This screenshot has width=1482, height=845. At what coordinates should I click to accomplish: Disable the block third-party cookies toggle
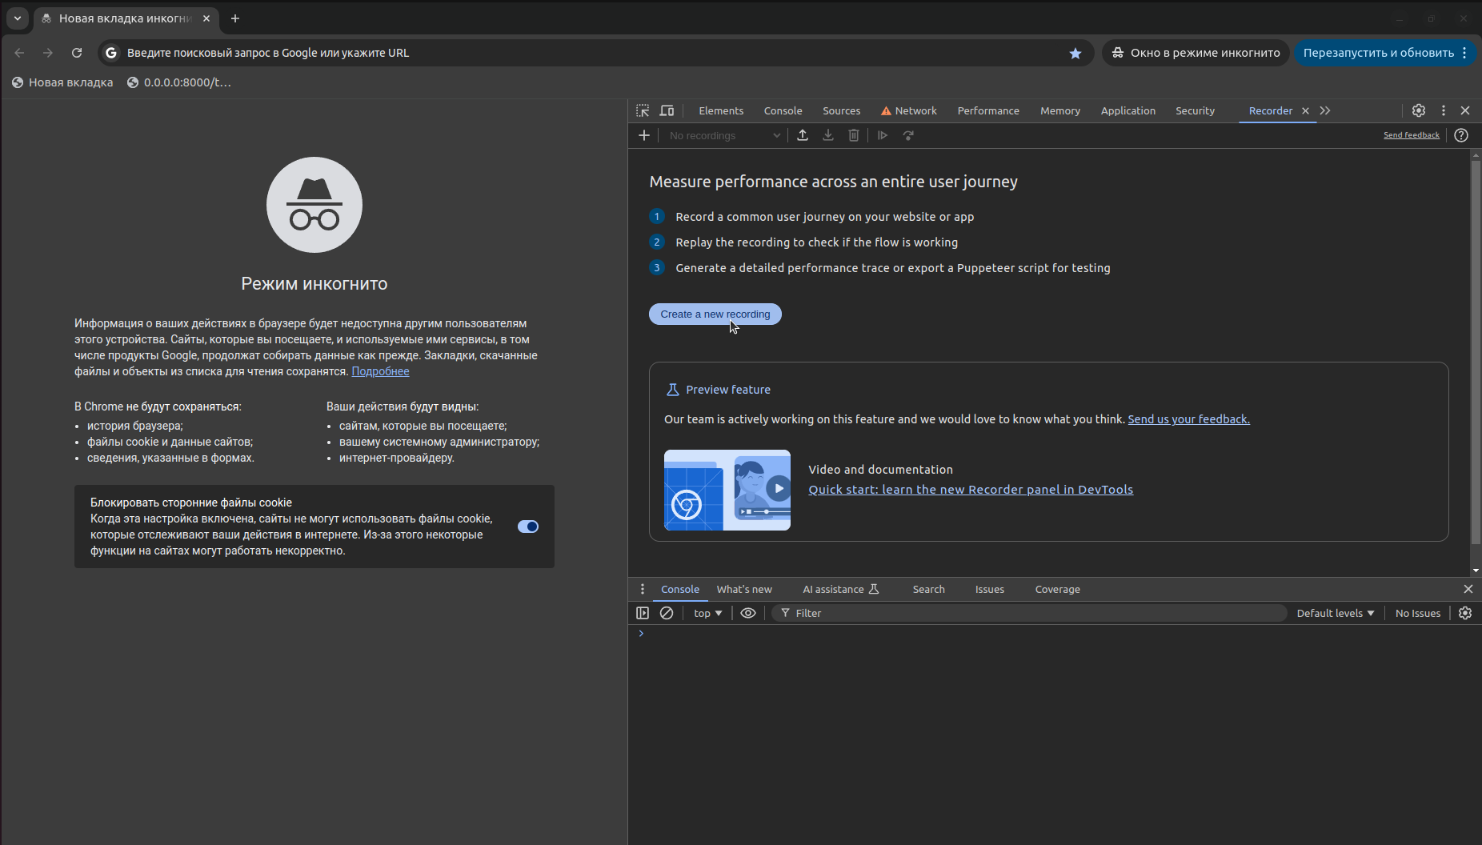coord(528,527)
